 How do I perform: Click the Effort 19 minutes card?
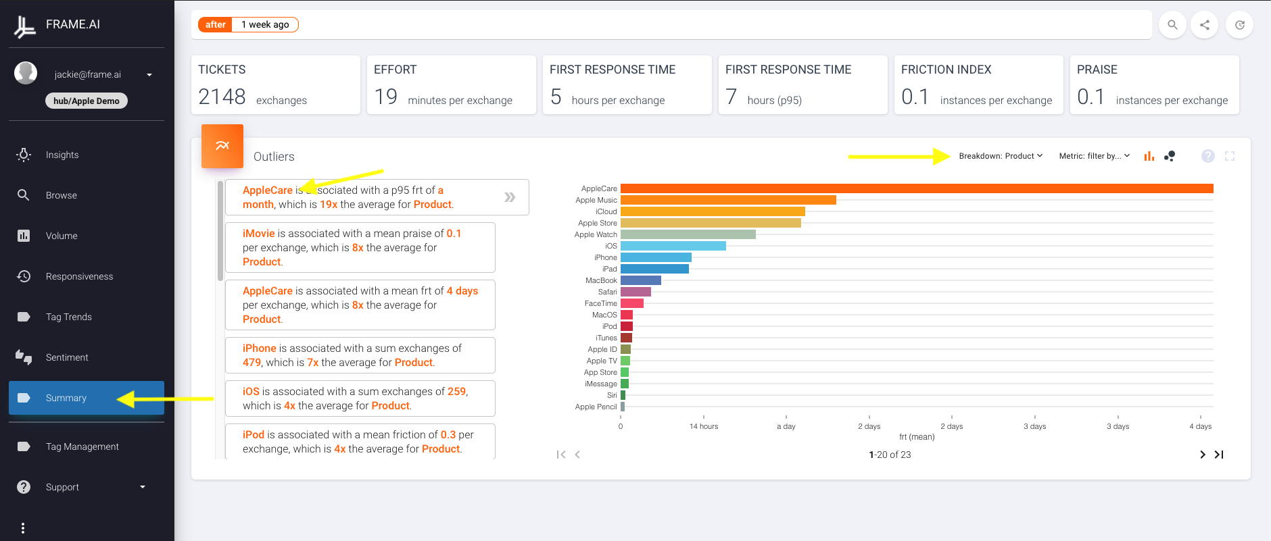point(452,85)
